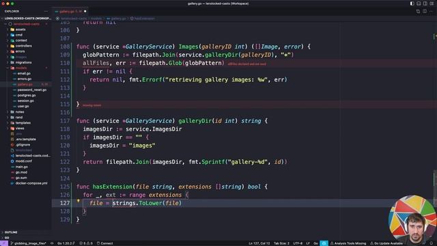Click Connect in the status bar
This screenshot has width=437, height=246.
point(104,243)
